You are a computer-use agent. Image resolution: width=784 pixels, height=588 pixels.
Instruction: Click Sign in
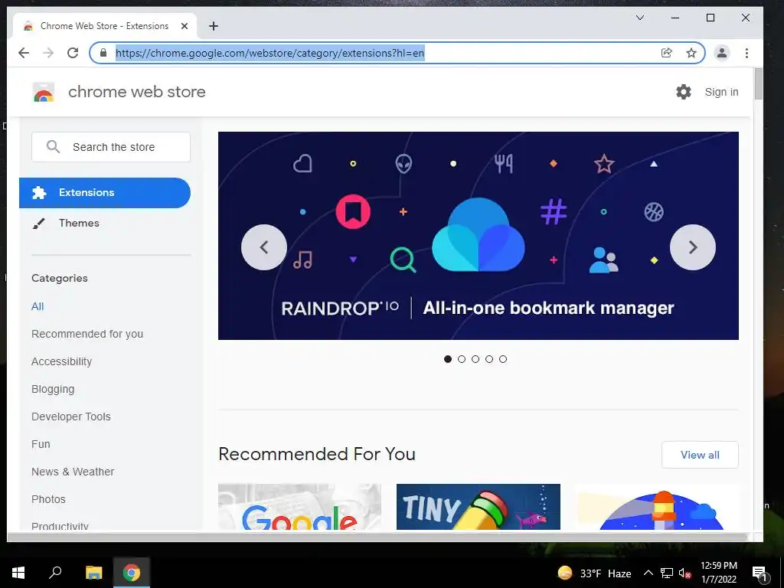pyautogui.click(x=721, y=92)
